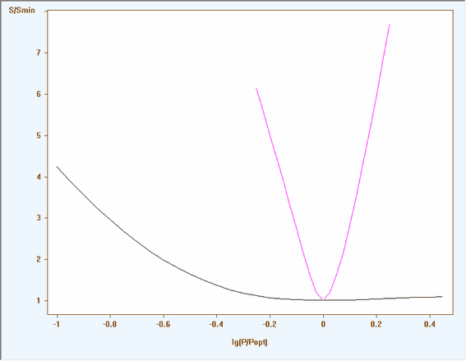Click the y-axis tick label 6
The width and height of the screenshot is (466, 361).
pos(39,94)
